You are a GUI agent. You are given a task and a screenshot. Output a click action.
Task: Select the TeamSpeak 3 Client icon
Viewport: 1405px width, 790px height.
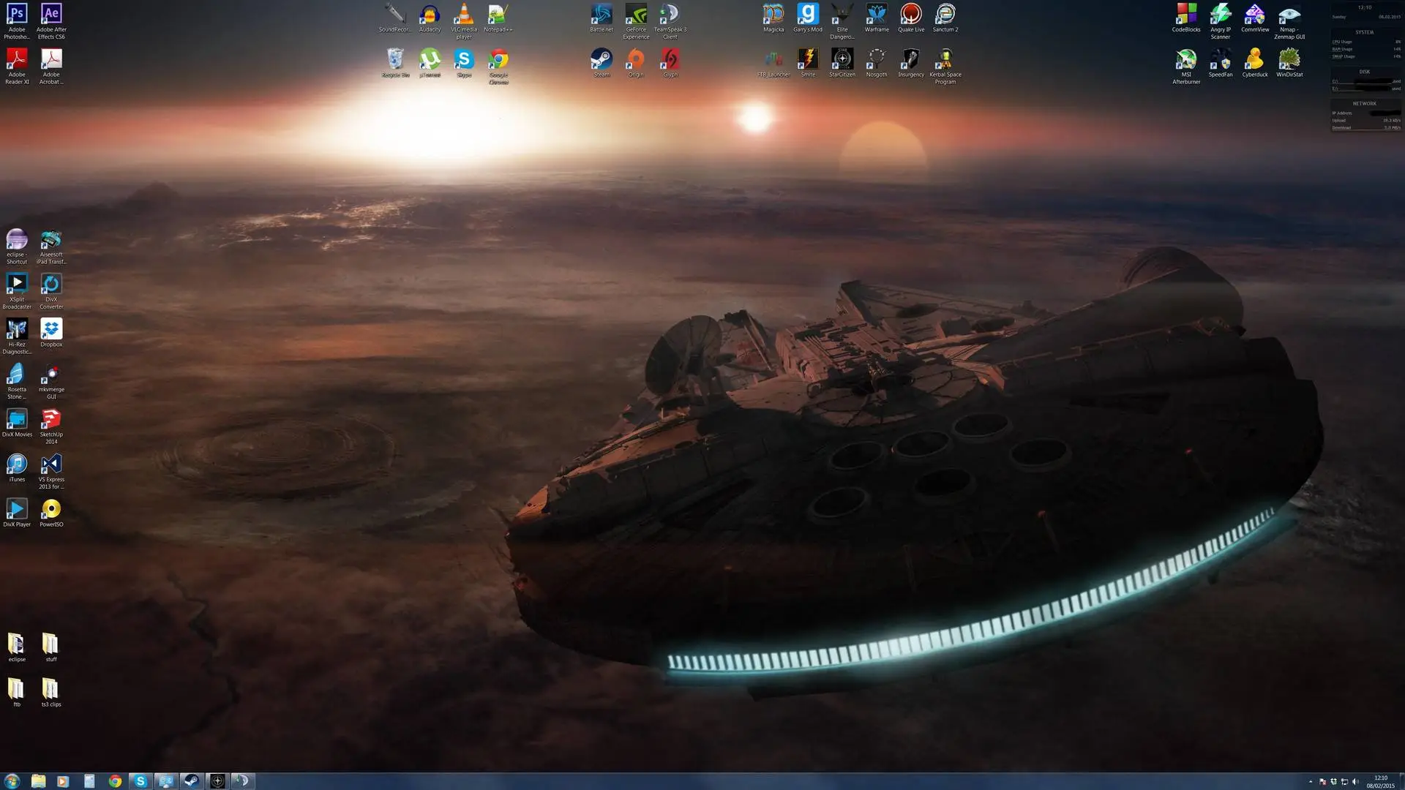670,21
